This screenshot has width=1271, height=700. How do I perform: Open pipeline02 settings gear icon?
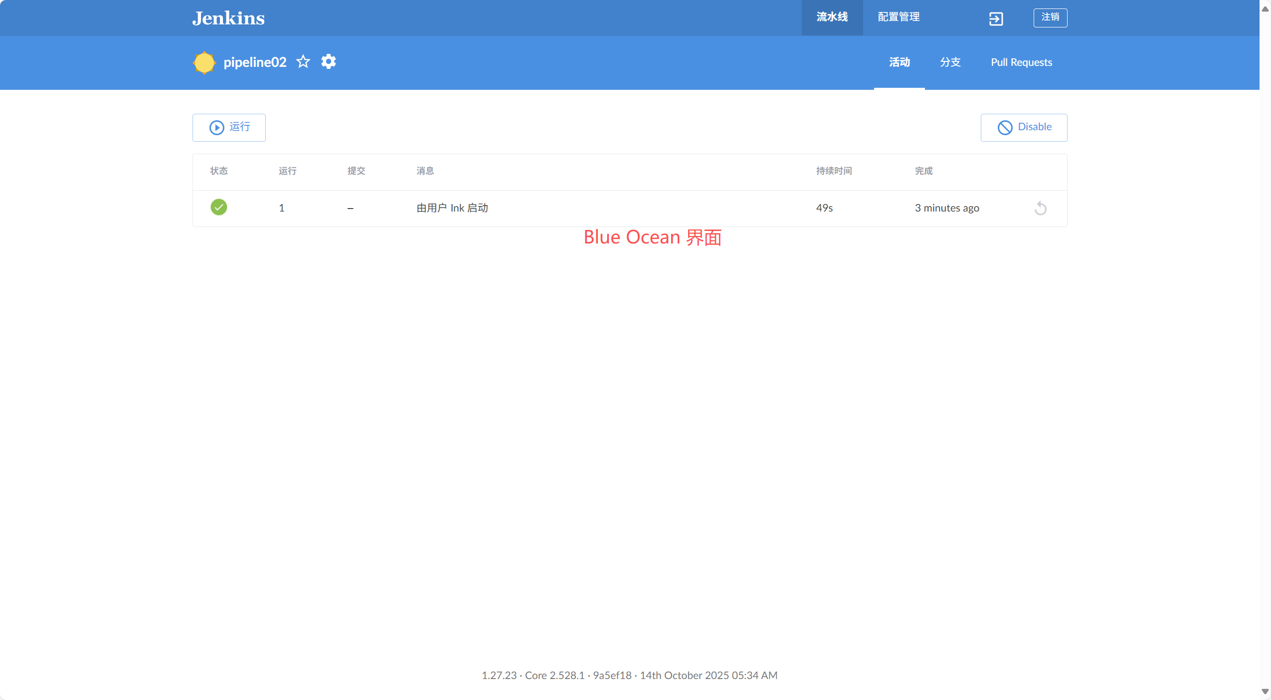329,62
